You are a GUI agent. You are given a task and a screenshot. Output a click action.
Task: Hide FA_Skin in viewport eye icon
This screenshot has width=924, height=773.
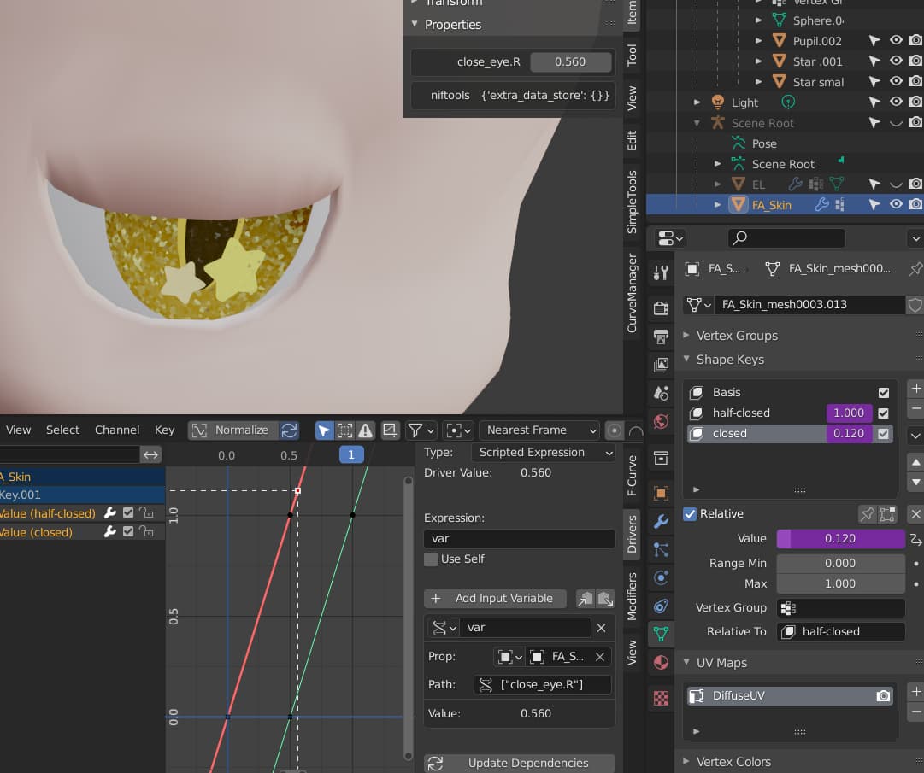(896, 204)
